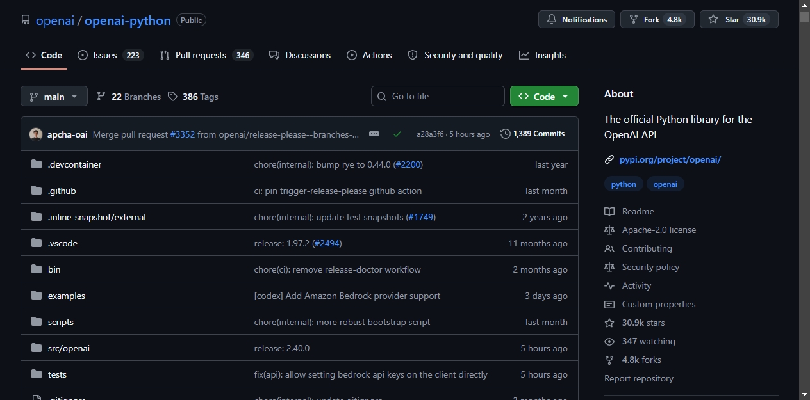
Task: Click Report repository link
Action: [639, 378]
